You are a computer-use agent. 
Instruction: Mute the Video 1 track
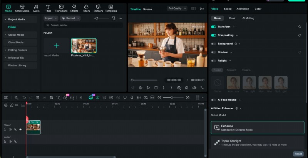pyautogui.click(x=10, y=130)
